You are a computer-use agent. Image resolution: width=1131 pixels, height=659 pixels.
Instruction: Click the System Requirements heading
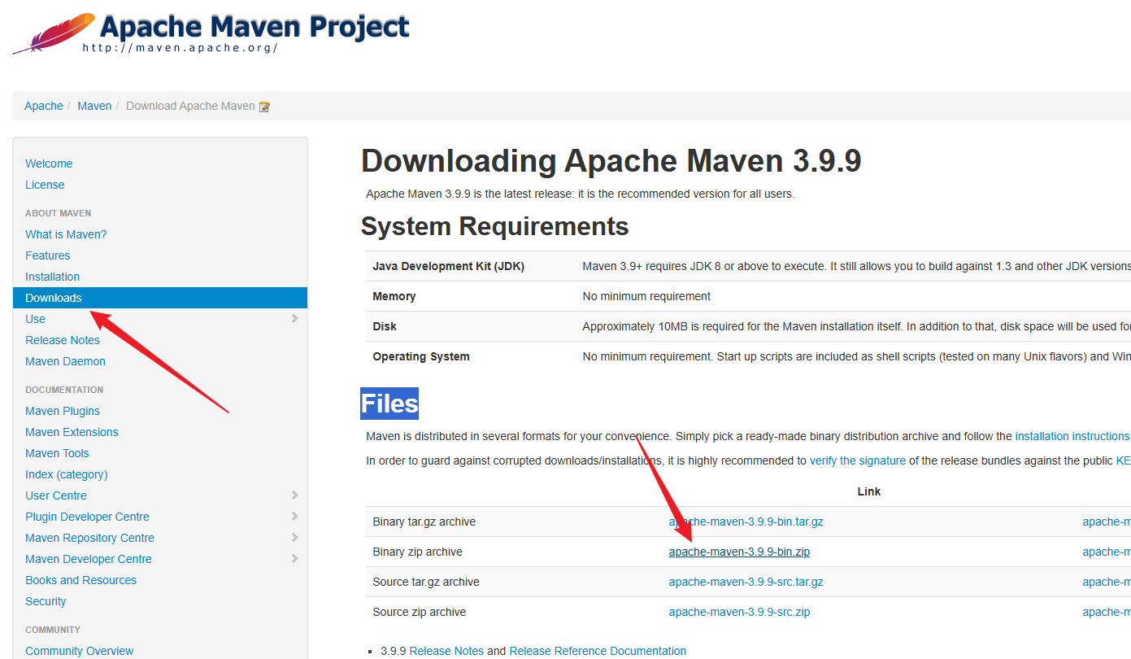click(x=494, y=225)
